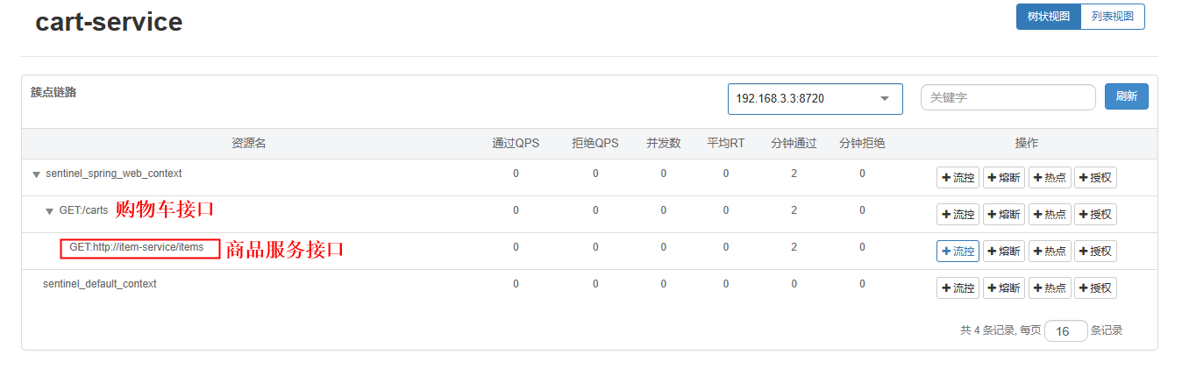Focus the 关键字 keyword search field
This screenshot has height=383, width=1182.
click(1008, 98)
